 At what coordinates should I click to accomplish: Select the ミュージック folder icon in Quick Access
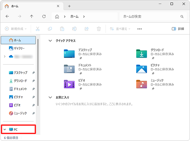141,84
